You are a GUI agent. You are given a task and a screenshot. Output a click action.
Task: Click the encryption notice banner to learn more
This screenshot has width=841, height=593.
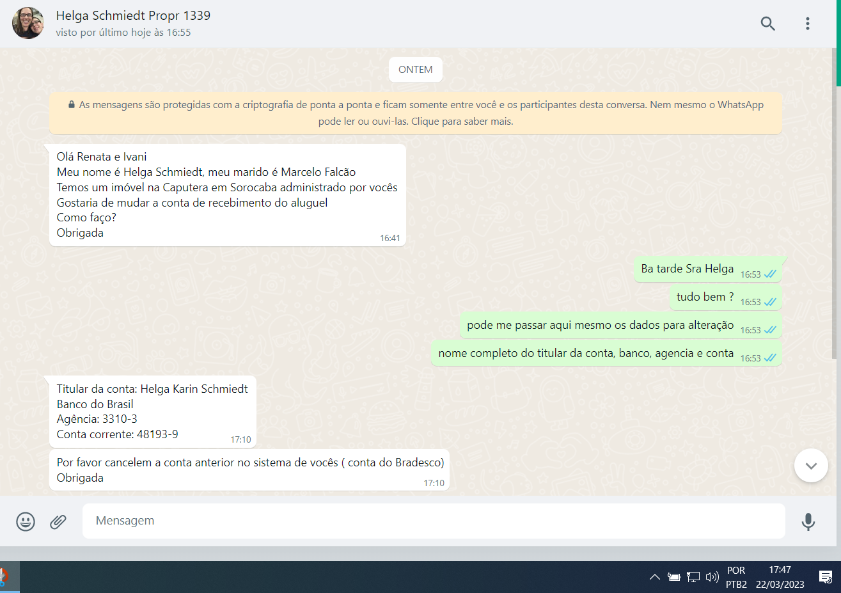[416, 113]
